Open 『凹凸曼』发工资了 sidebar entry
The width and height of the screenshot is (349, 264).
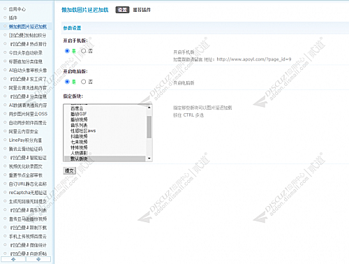click(28, 79)
